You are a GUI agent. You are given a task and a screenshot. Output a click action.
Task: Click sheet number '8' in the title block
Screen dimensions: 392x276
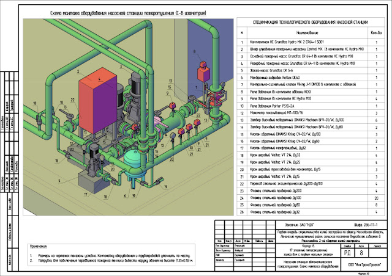[x=361, y=253]
